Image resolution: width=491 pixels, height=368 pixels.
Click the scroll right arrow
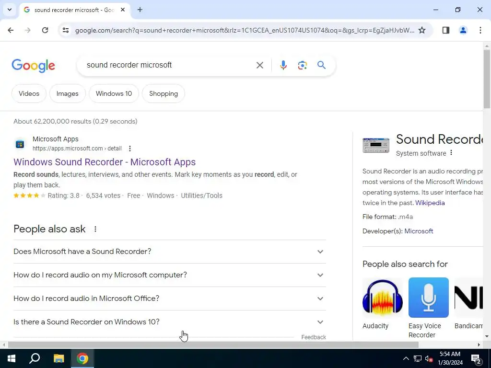tap(479, 345)
